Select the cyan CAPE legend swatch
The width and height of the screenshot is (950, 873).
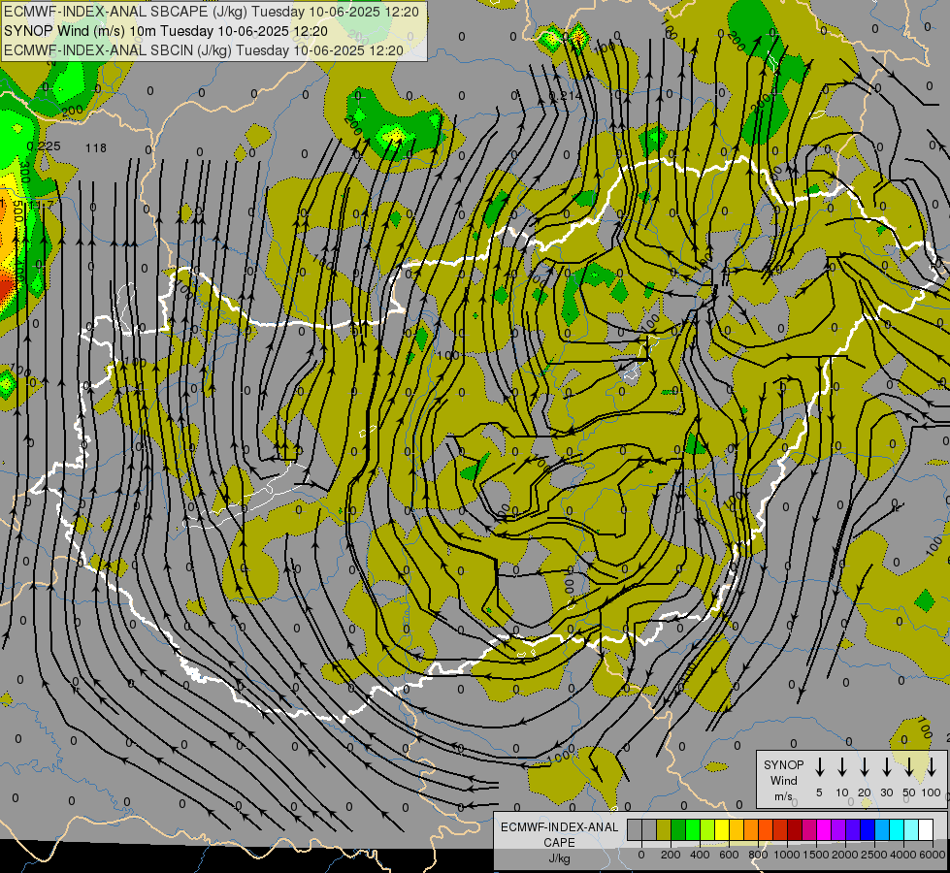tap(896, 829)
